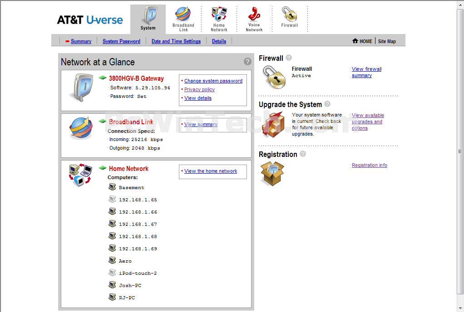Click the computer icon for 192.168.1.66
464x312 pixels.
(112, 211)
